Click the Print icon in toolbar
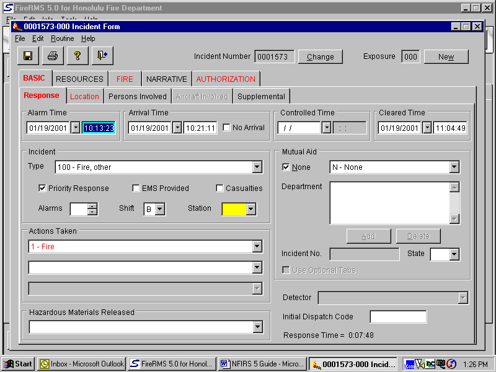 tap(53, 56)
